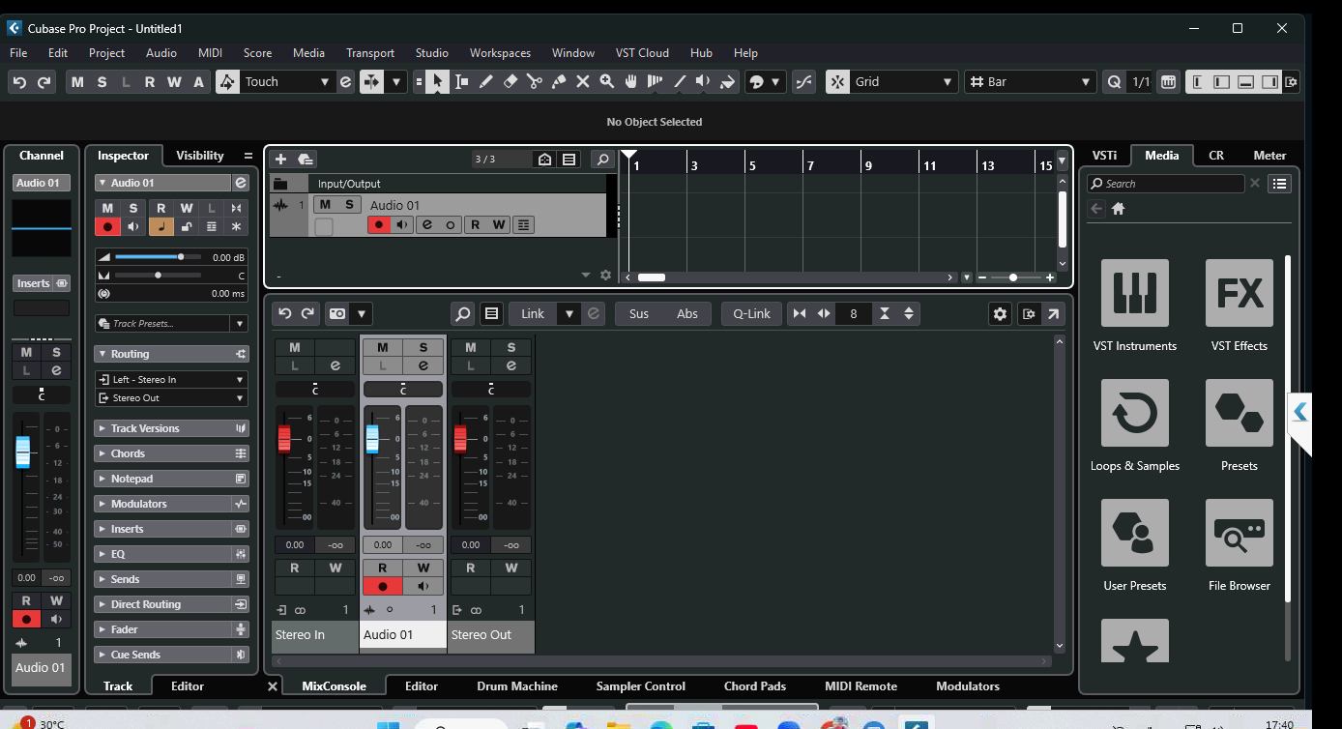The height and width of the screenshot is (729, 1342).
Task: Select the Glue tool
Action: pyautogui.click(x=559, y=82)
